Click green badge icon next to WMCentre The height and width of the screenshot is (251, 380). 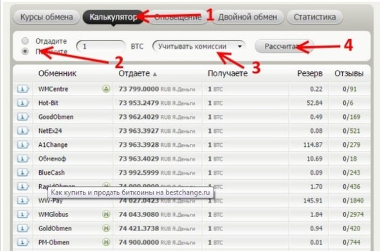coord(106,89)
